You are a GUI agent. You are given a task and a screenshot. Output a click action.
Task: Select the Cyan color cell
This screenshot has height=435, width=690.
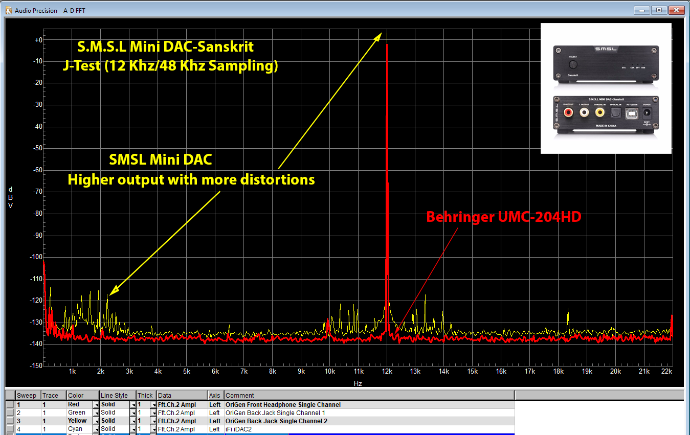click(80, 429)
